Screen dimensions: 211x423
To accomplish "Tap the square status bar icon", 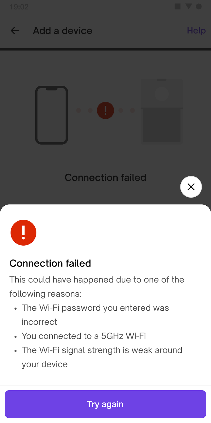I will pyautogui.click(x=178, y=6).
